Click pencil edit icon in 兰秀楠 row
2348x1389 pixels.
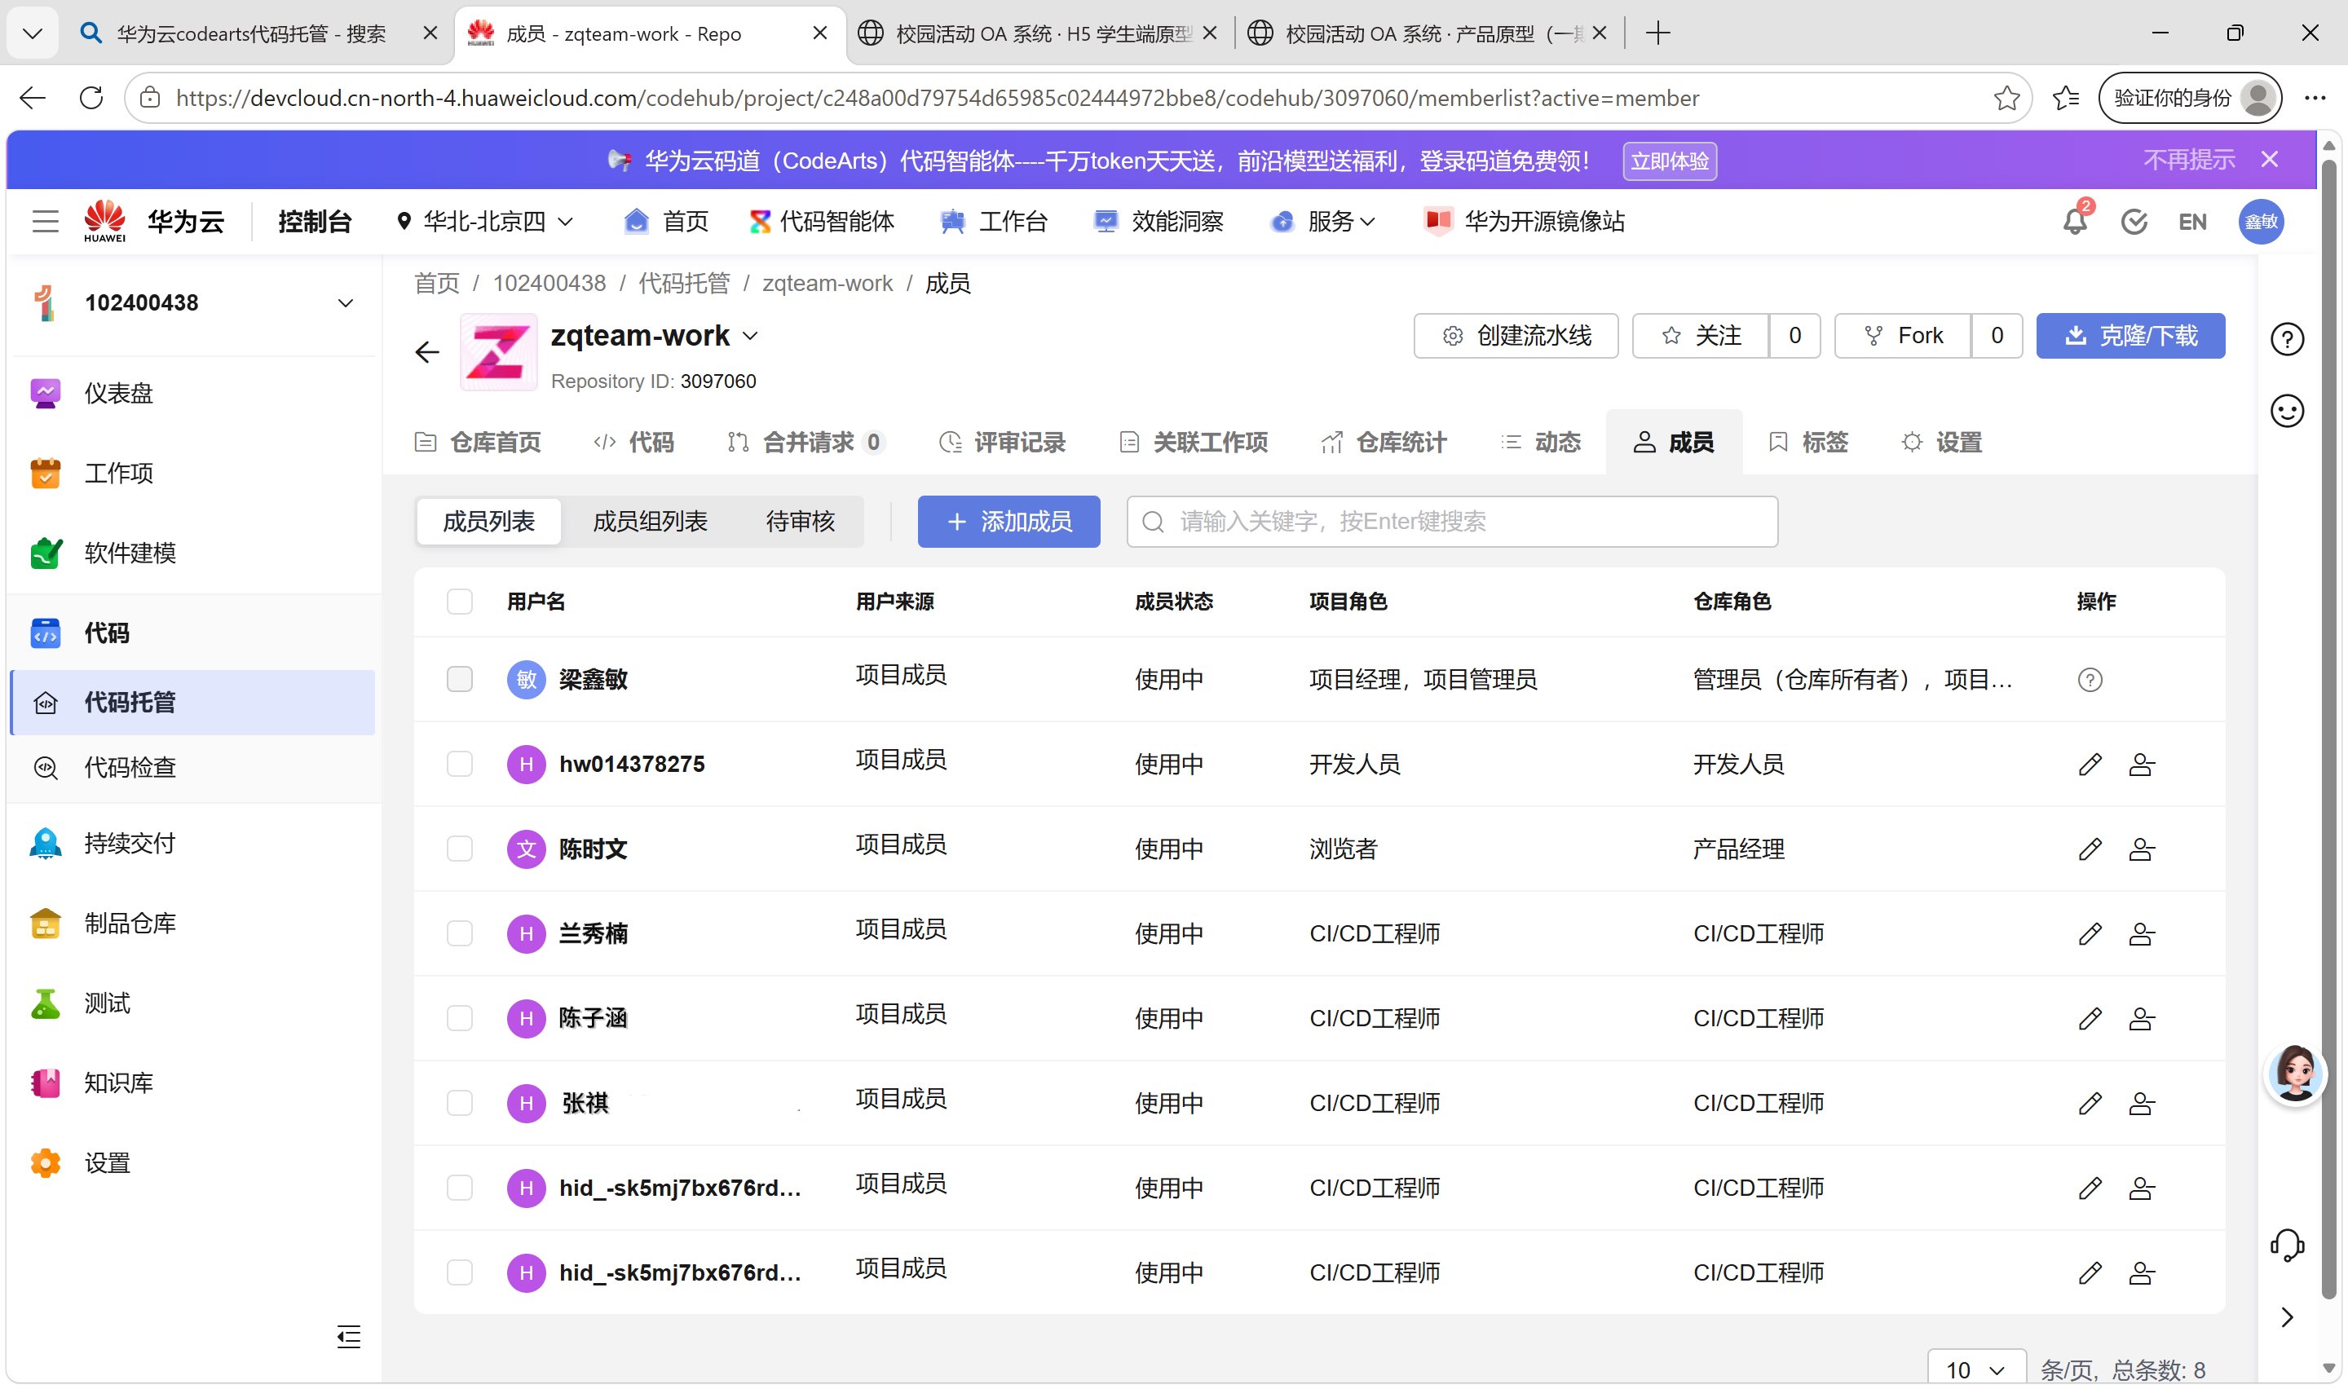pos(2090,934)
